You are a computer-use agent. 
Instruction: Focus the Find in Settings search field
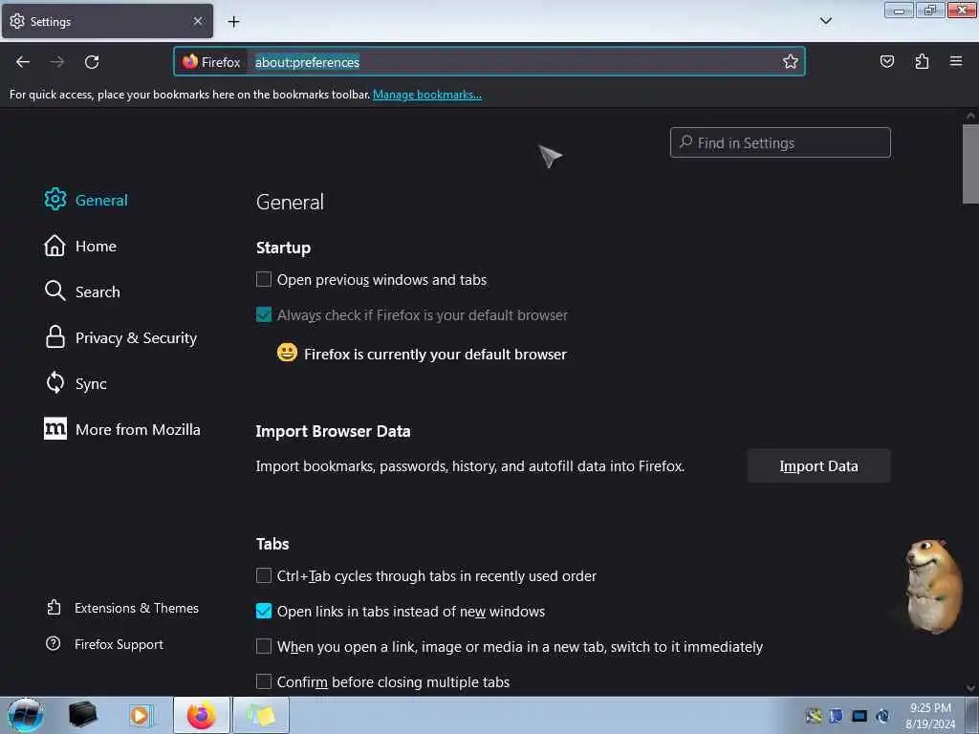(780, 143)
